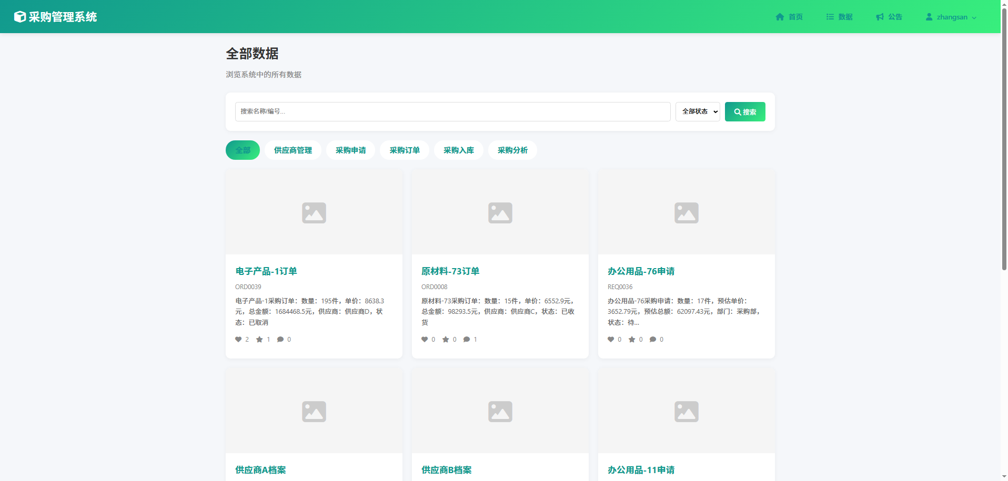Switch to the 采购入库 tab
The image size is (1008, 481).
tap(459, 150)
